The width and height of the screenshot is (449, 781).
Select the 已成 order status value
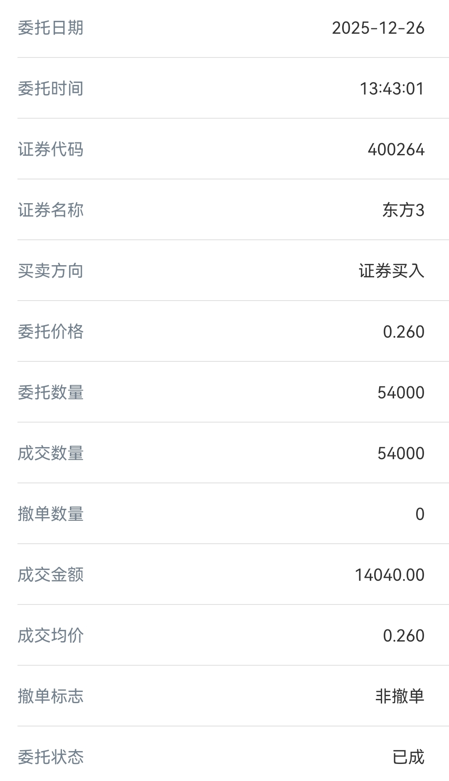(408, 758)
